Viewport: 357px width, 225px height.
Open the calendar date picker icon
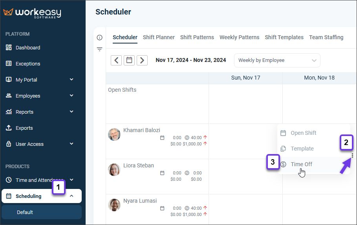[x=129, y=60]
